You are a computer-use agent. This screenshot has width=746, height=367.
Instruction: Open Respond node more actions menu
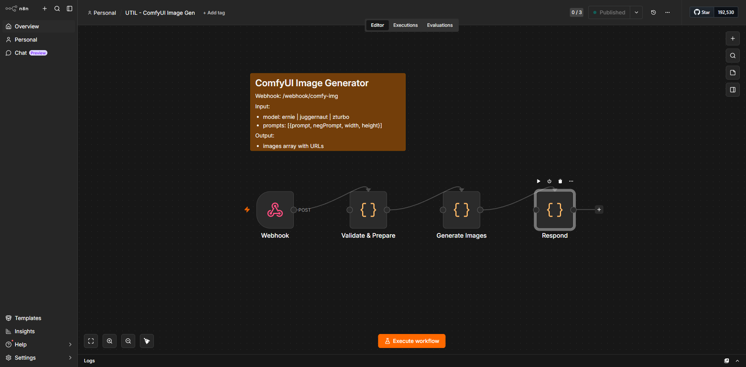click(x=571, y=181)
